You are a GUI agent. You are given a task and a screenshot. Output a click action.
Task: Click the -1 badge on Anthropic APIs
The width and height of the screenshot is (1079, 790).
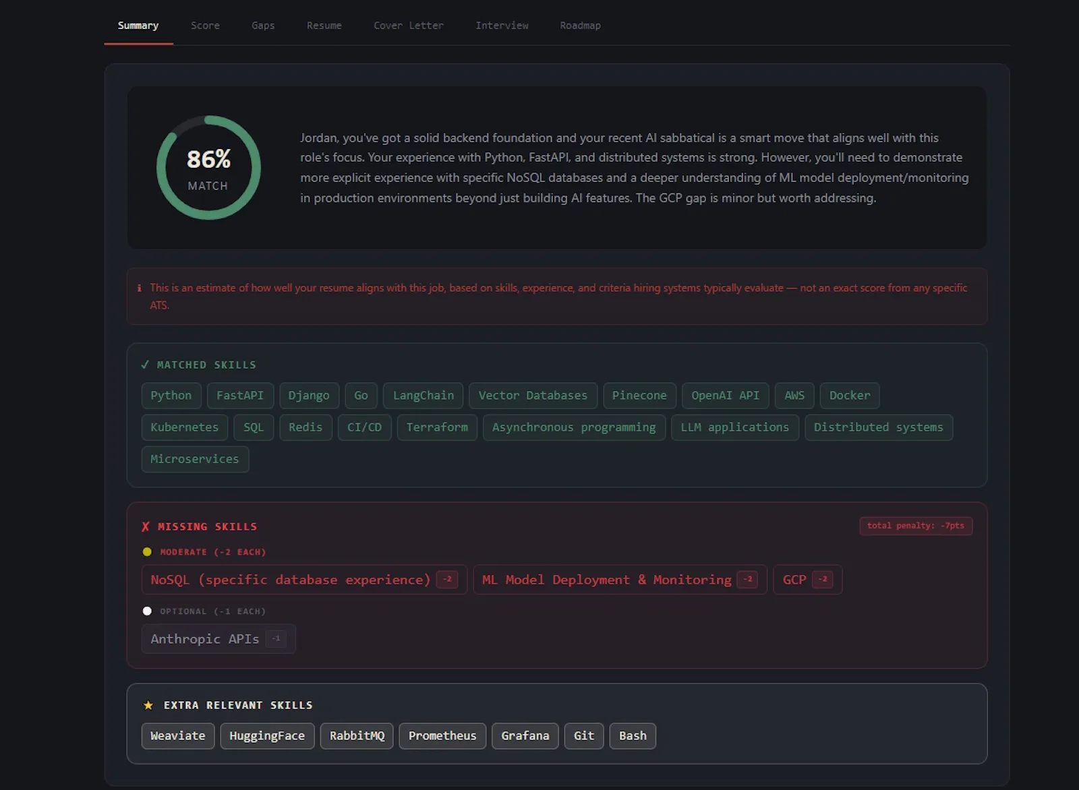(x=276, y=639)
